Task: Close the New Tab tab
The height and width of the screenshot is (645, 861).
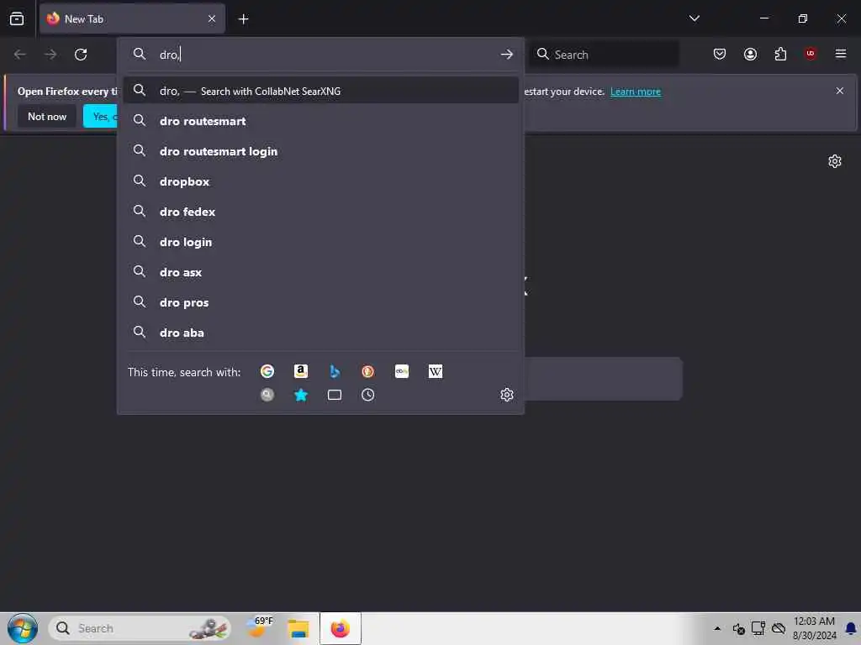Action: [212, 18]
